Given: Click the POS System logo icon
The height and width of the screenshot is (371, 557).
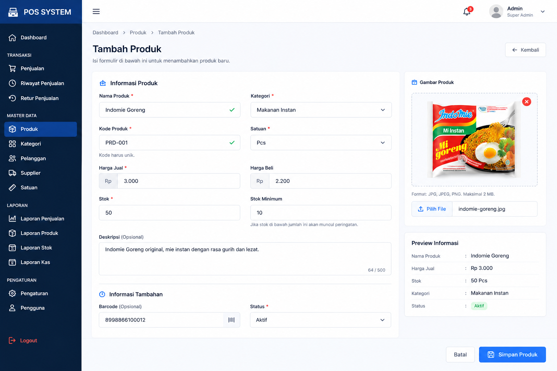Looking at the screenshot, I should (13, 12).
